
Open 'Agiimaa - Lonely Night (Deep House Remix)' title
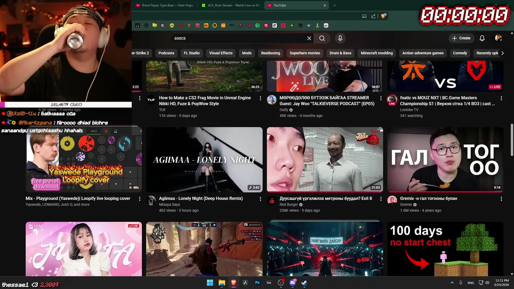(x=201, y=198)
